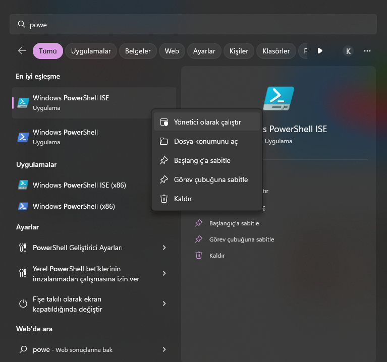The image size is (387, 362).
Task: Expand the powe web results chevron
Action: [164, 349]
